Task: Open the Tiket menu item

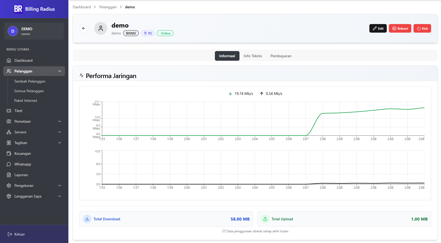Action: [x=34, y=111]
